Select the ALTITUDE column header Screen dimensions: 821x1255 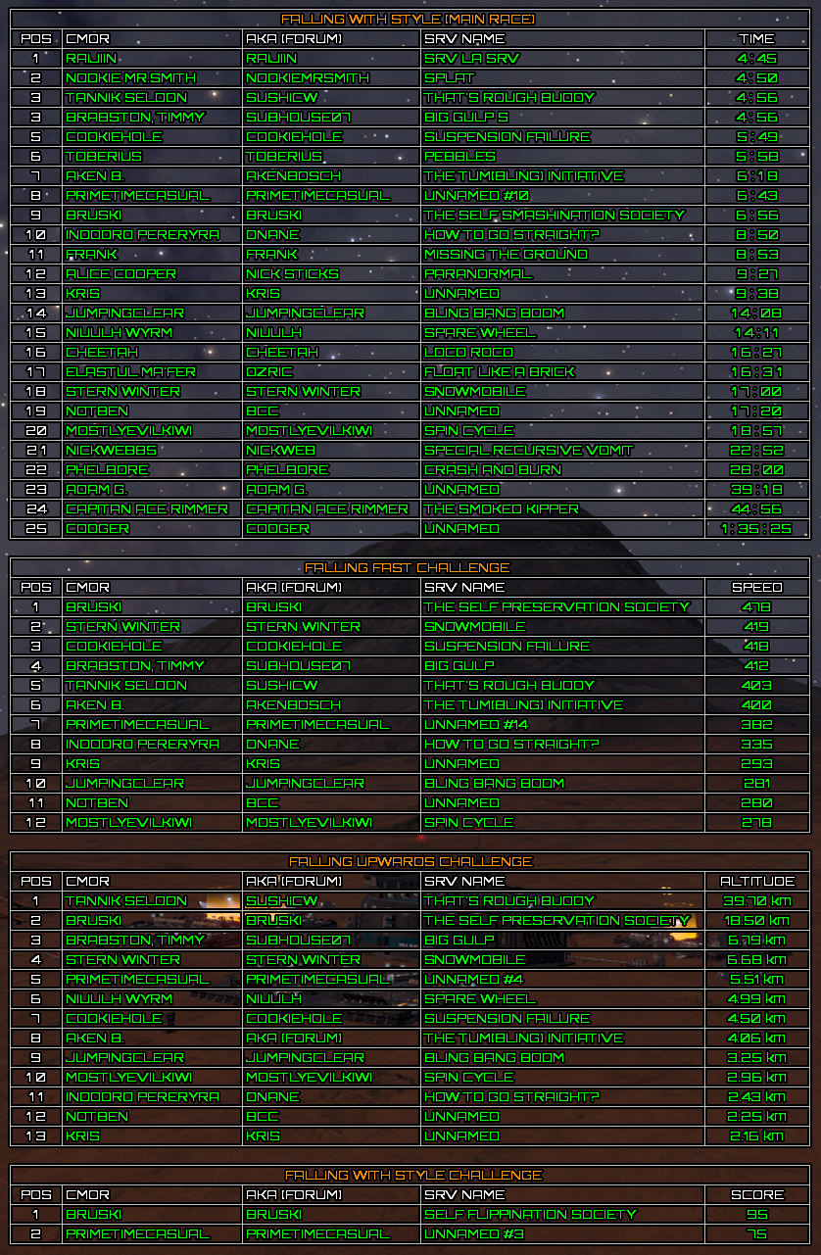pos(756,881)
